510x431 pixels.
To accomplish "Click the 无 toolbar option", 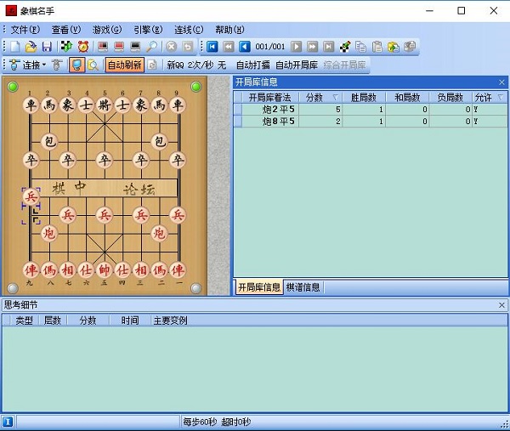I will [222, 65].
